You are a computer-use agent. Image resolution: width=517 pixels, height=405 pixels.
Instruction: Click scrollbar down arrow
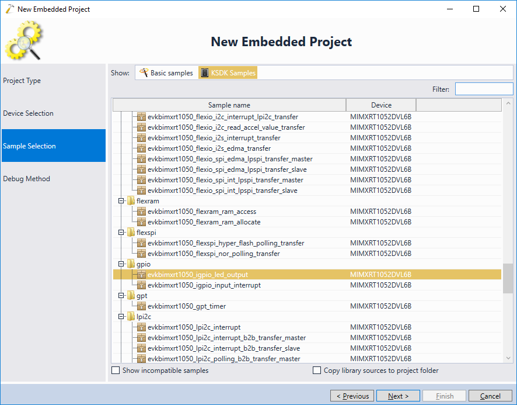(508, 358)
